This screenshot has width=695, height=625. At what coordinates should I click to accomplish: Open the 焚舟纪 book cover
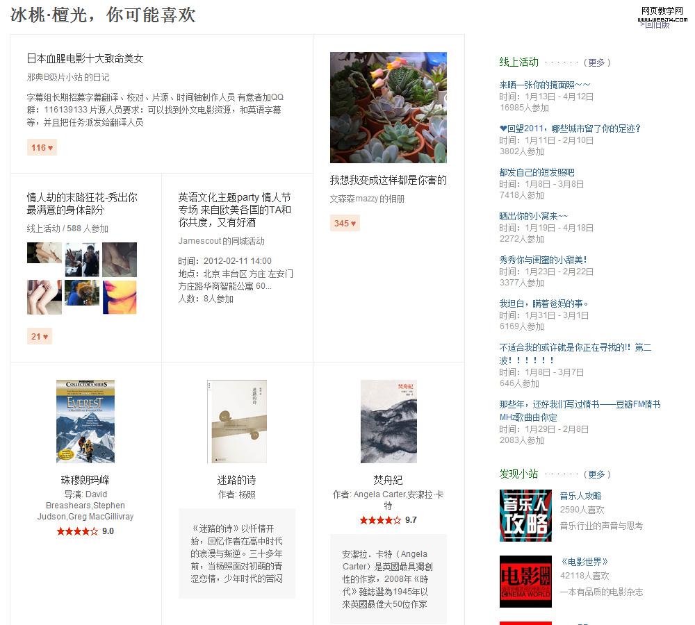[x=389, y=422]
